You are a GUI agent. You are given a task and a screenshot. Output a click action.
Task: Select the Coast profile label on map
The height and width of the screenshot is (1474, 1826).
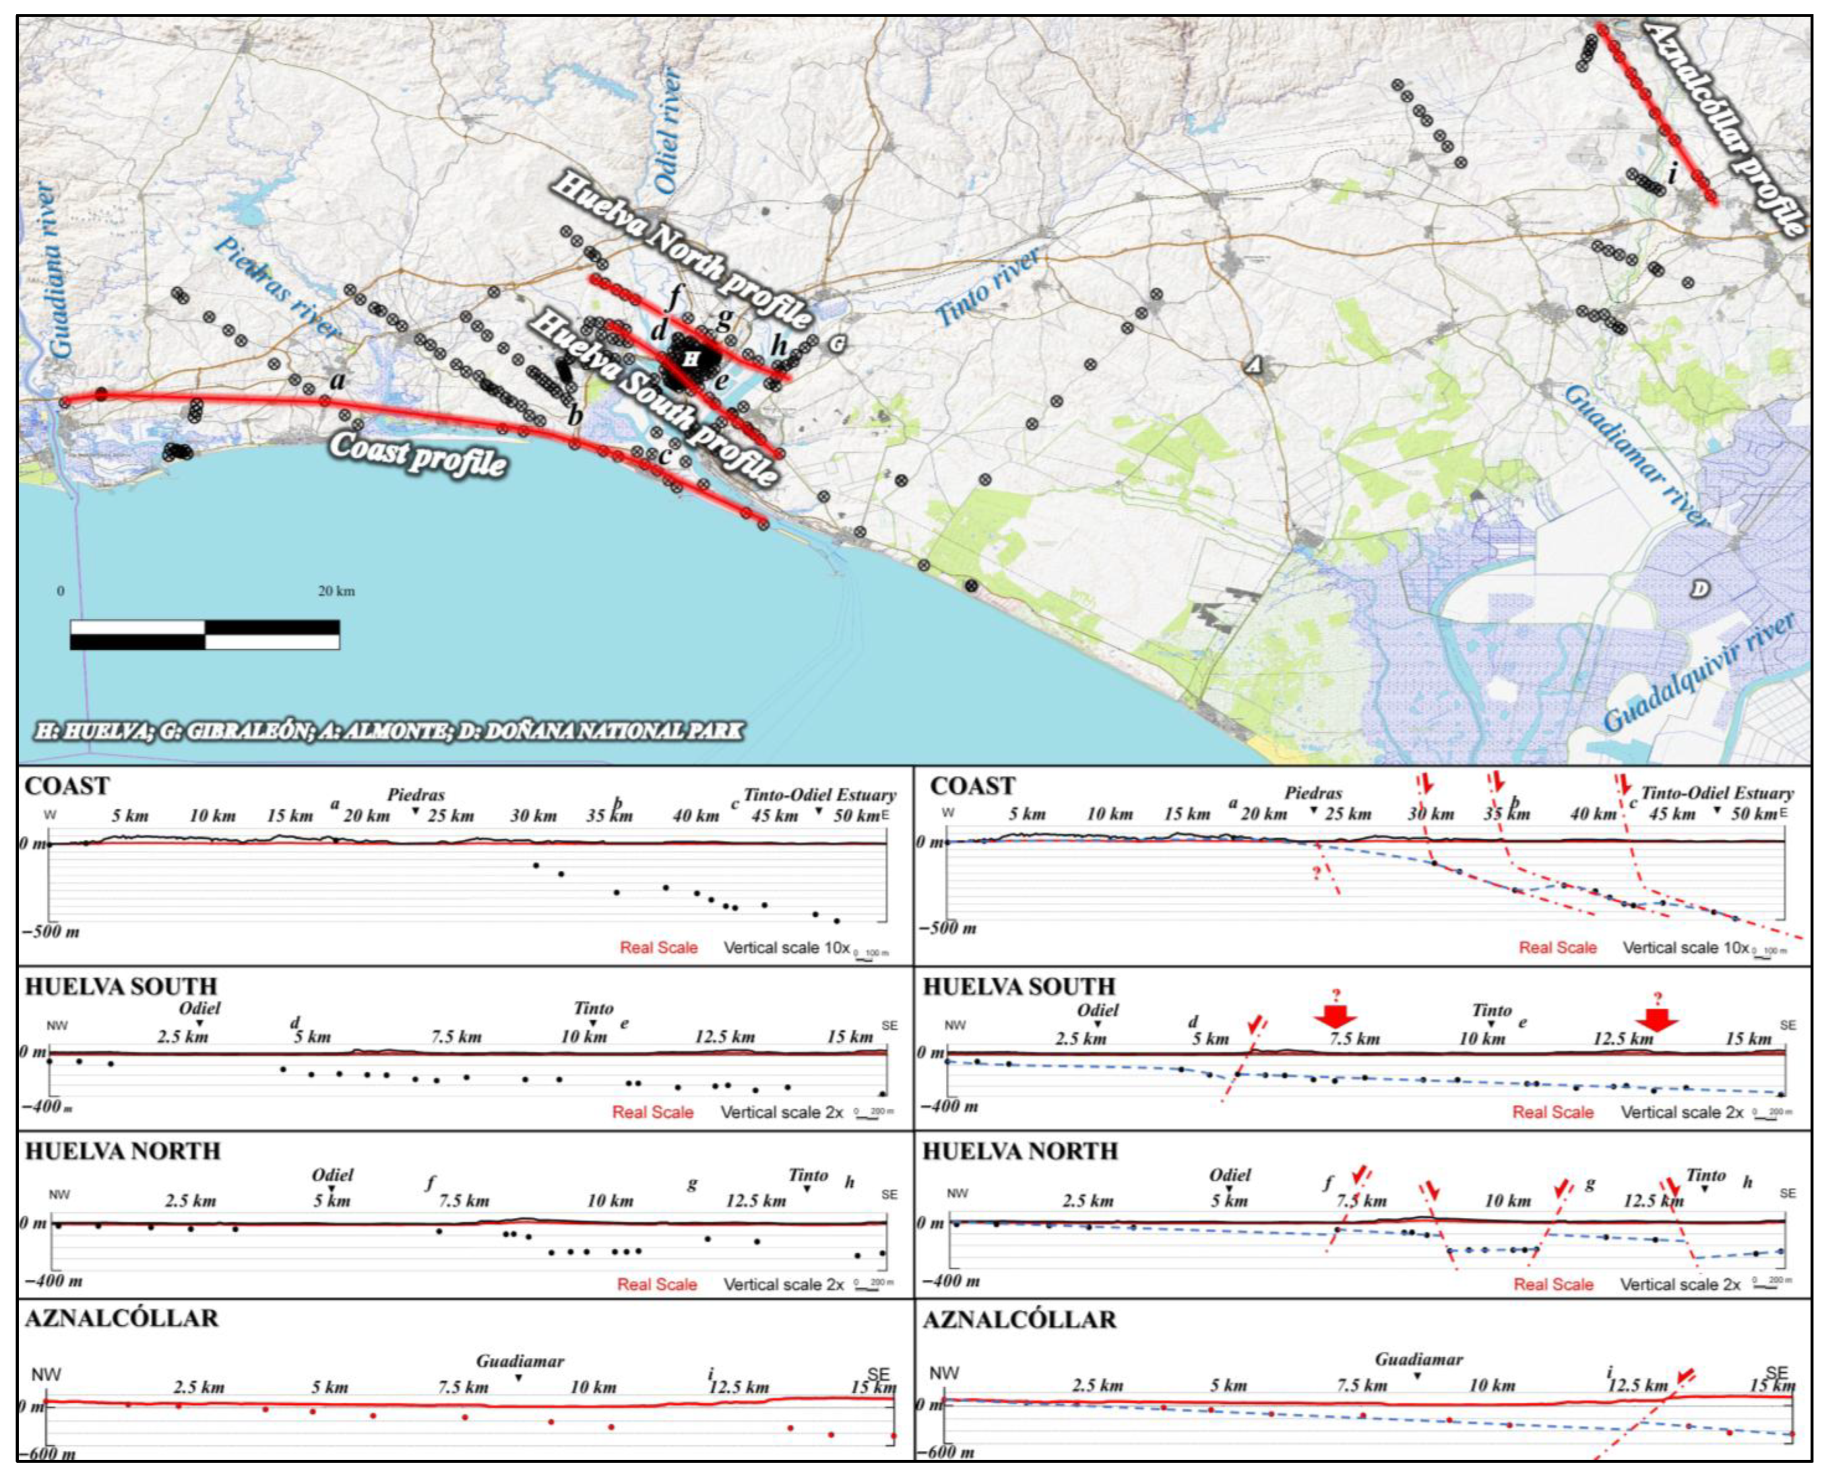[418, 455]
